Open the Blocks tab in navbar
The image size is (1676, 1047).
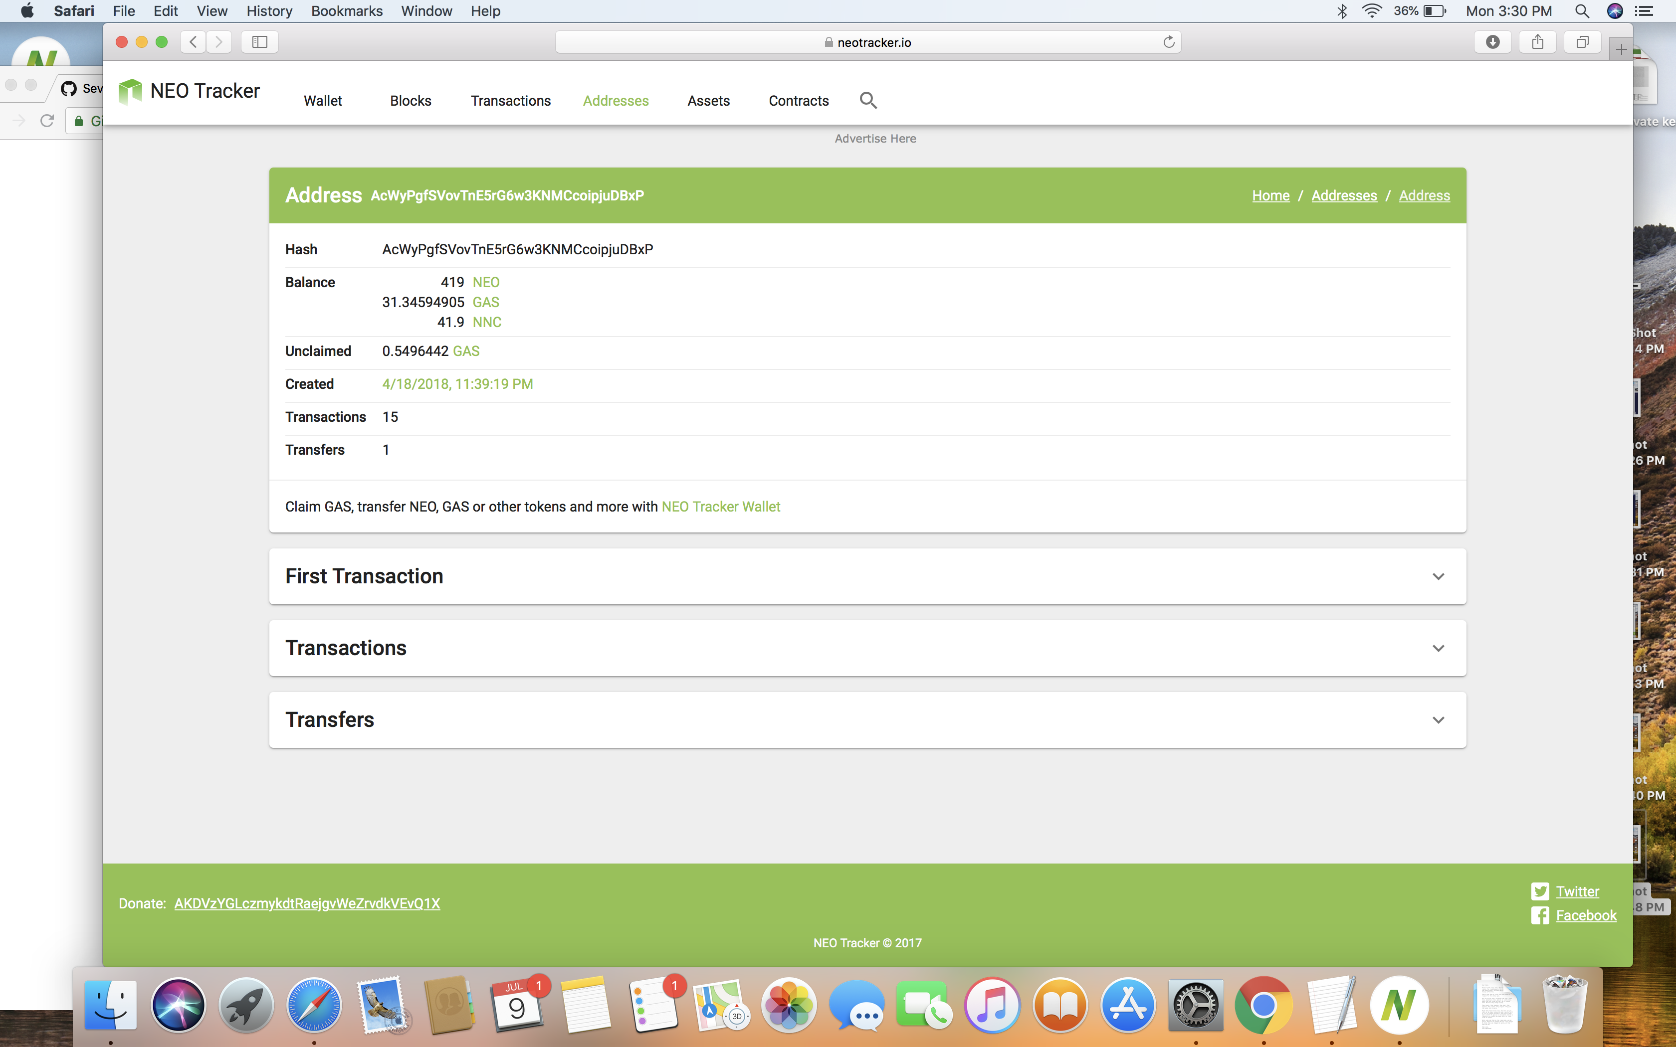(x=411, y=100)
